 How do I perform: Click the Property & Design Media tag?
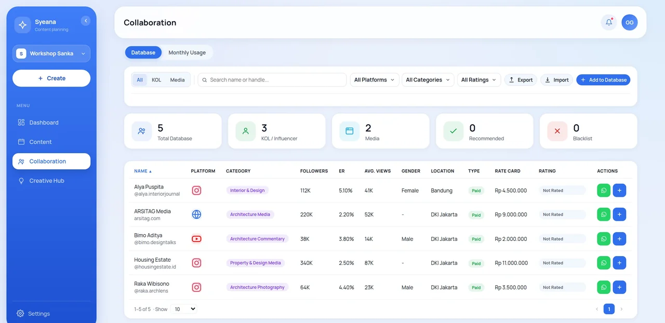(x=256, y=263)
